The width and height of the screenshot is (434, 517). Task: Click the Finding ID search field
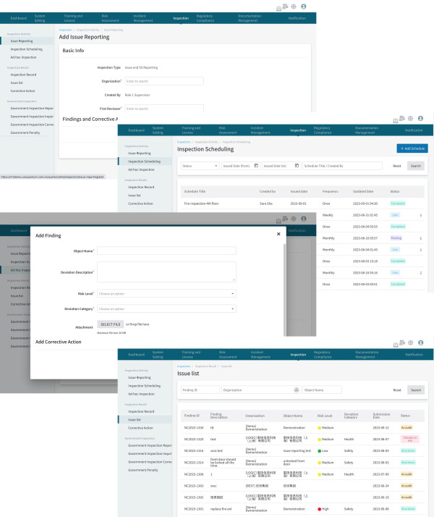(200, 390)
